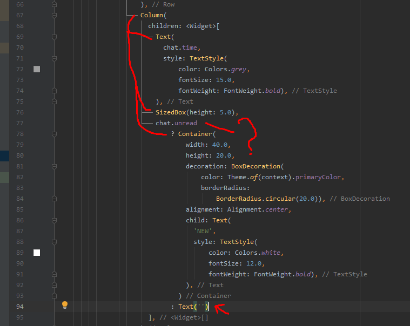Click 'borderRadius:' on line 83
Screen dimensions: 410x326
point(225,188)
